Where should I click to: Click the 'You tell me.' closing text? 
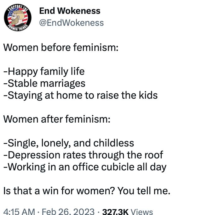(144, 191)
